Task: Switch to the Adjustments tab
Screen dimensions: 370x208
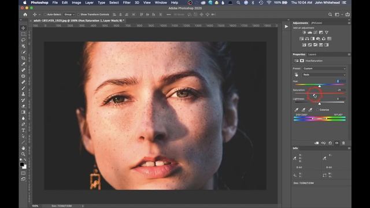Action: click(301, 23)
